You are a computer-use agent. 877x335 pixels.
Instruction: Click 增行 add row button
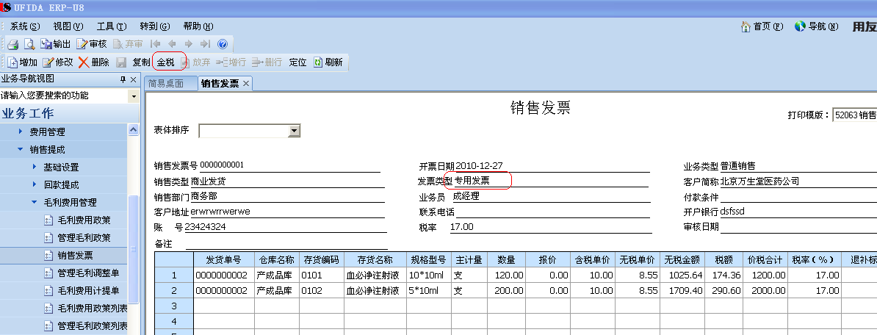[x=231, y=62]
